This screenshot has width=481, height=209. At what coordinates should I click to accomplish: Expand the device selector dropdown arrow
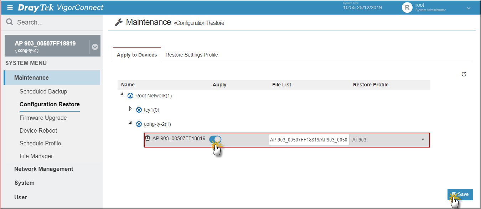(x=95, y=47)
